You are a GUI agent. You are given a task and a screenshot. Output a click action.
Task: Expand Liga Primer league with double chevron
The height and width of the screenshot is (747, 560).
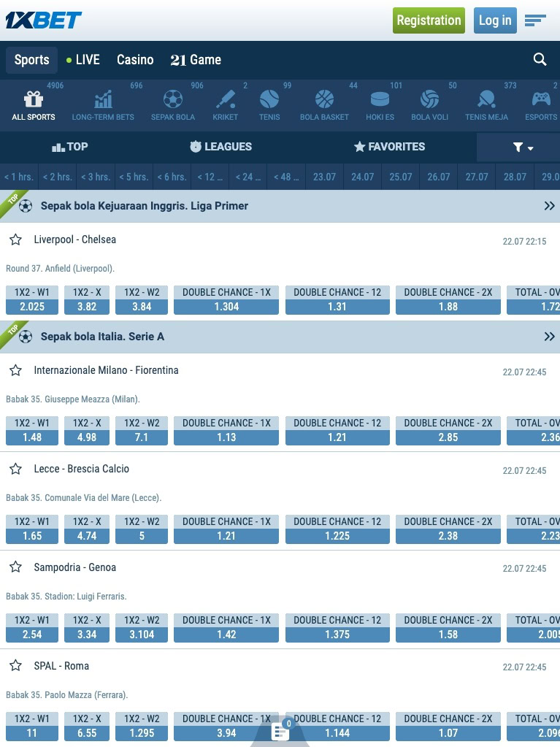pyautogui.click(x=549, y=206)
